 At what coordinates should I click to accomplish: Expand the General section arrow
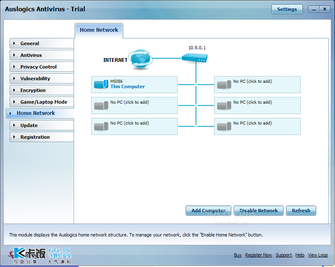pyautogui.click(x=14, y=43)
